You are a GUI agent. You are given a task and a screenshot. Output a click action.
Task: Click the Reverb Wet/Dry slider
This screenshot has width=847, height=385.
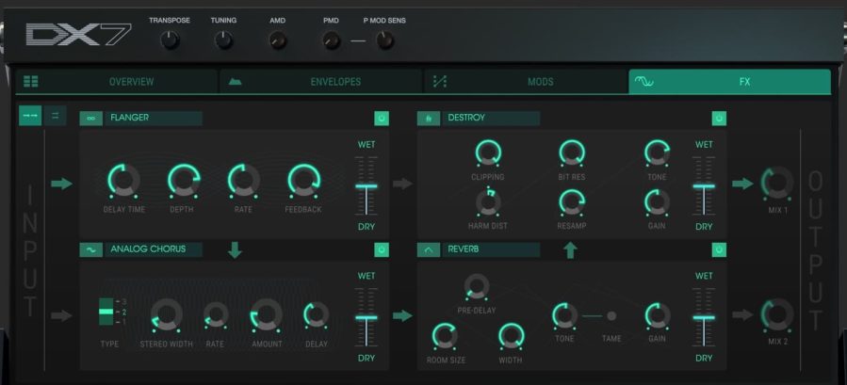click(704, 317)
